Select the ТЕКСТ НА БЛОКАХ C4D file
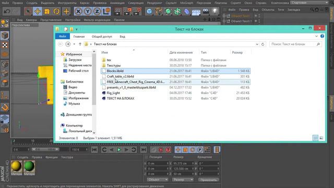This screenshot has height=188, width=334. pos(175,98)
